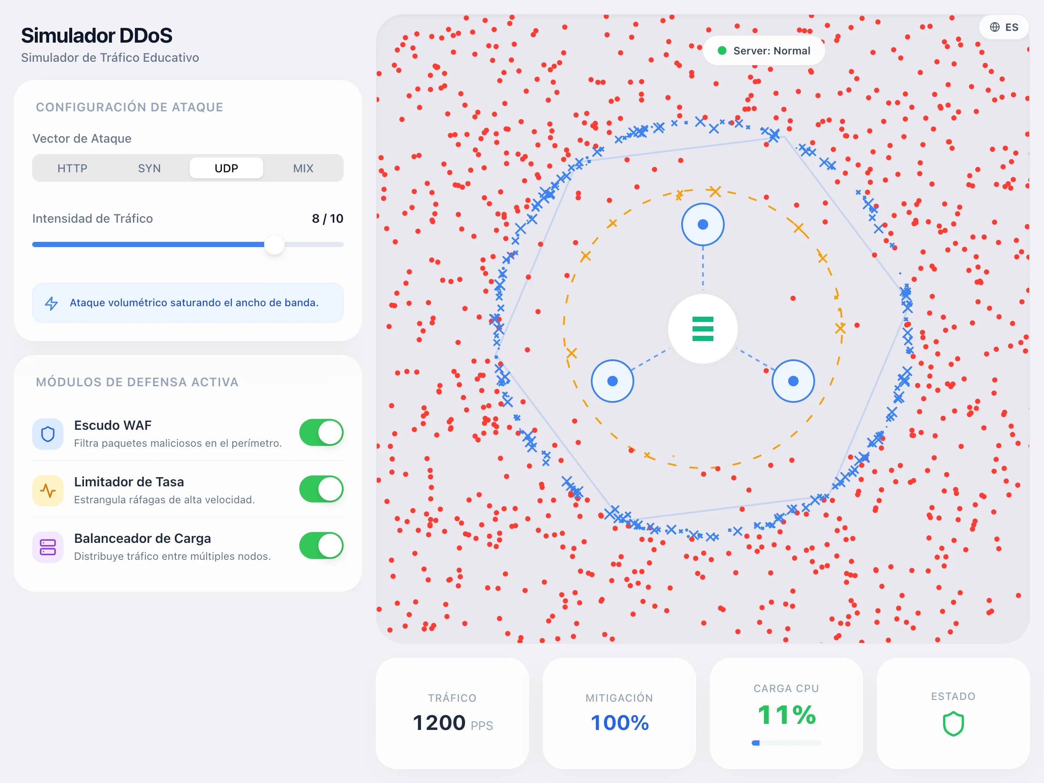This screenshot has width=1044, height=783.
Task: Select the MIX attack vector
Action: [302, 167]
